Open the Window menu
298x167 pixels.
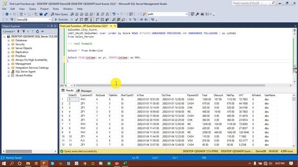[68, 9]
